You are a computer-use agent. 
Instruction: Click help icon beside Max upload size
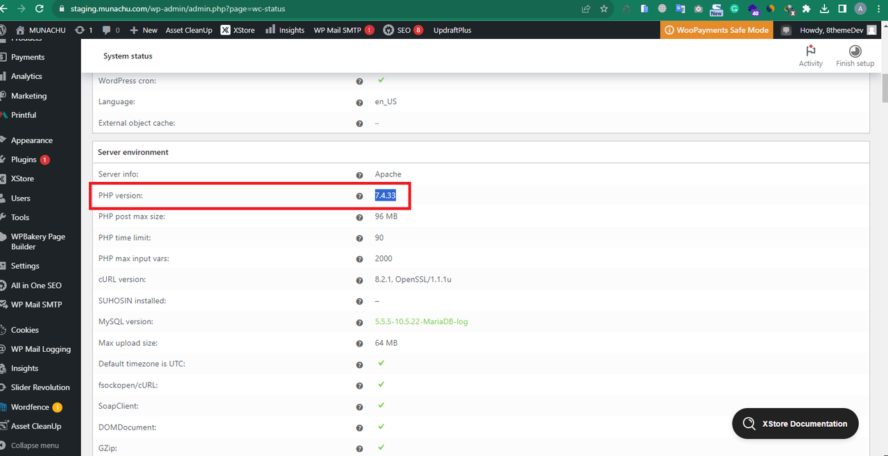(x=359, y=344)
